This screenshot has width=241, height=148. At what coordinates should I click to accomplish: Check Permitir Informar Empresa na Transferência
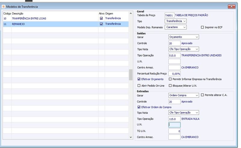[170, 79]
